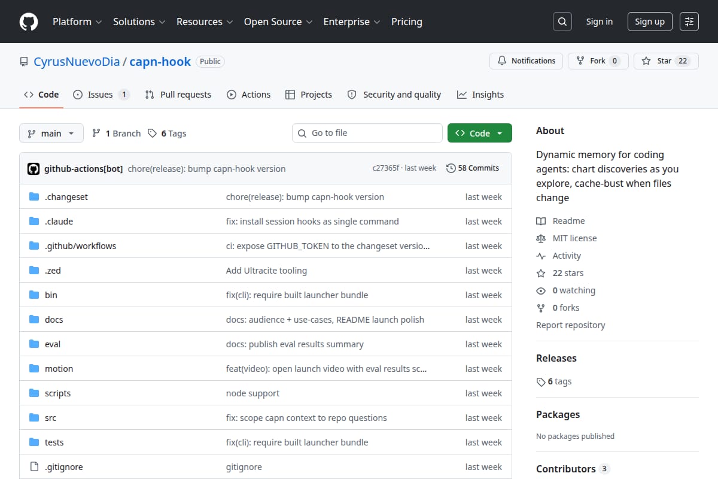Click the Notifications button
This screenshot has height=479, width=718.
click(x=527, y=61)
